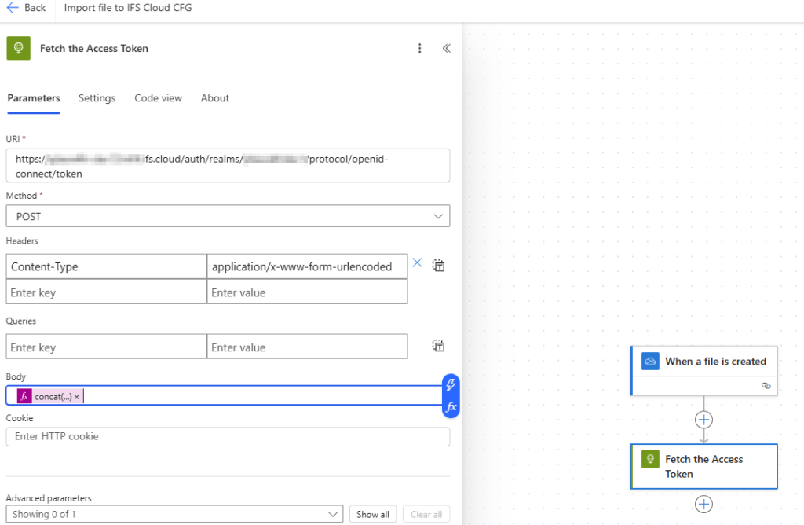The width and height of the screenshot is (804, 525).
Task: Click the Show all button
Action: coord(372,514)
